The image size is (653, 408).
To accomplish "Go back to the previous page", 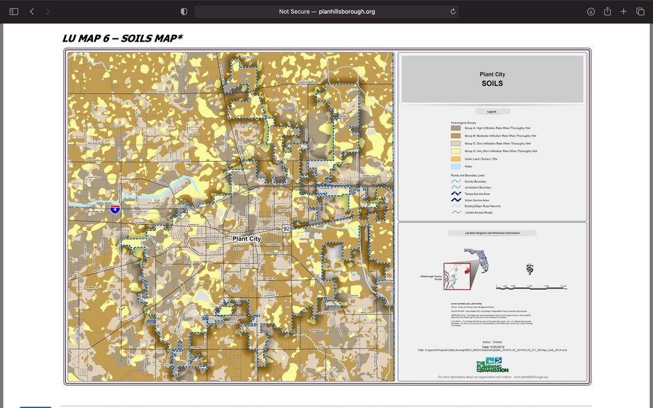I will tap(32, 12).
